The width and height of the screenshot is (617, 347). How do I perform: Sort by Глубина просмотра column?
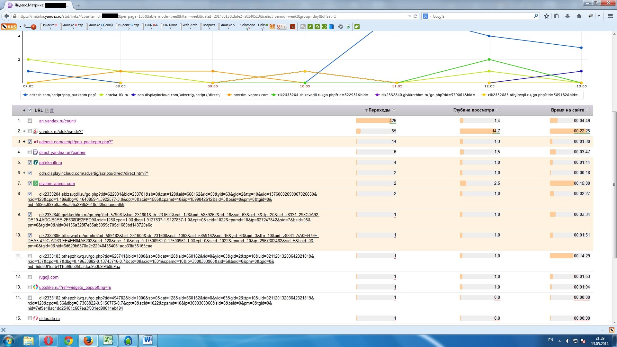(x=473, y=110)
